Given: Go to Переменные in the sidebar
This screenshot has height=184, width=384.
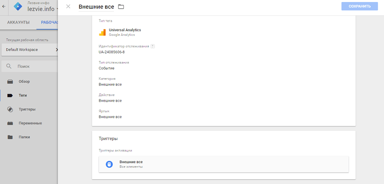Looking at the screenshot, I should coord(30,123).
